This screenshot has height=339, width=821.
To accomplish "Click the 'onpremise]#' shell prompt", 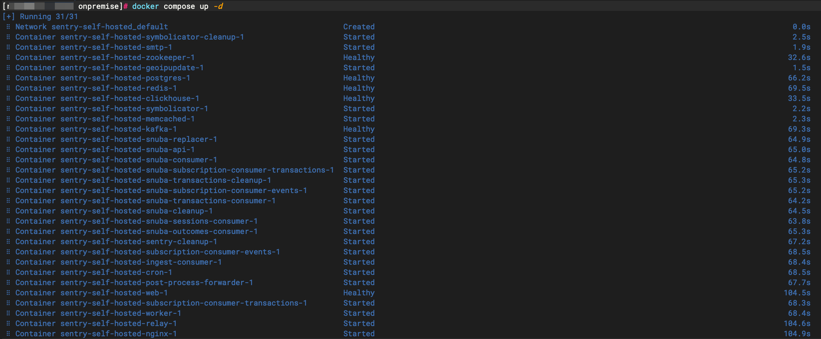I will (103, 6).
